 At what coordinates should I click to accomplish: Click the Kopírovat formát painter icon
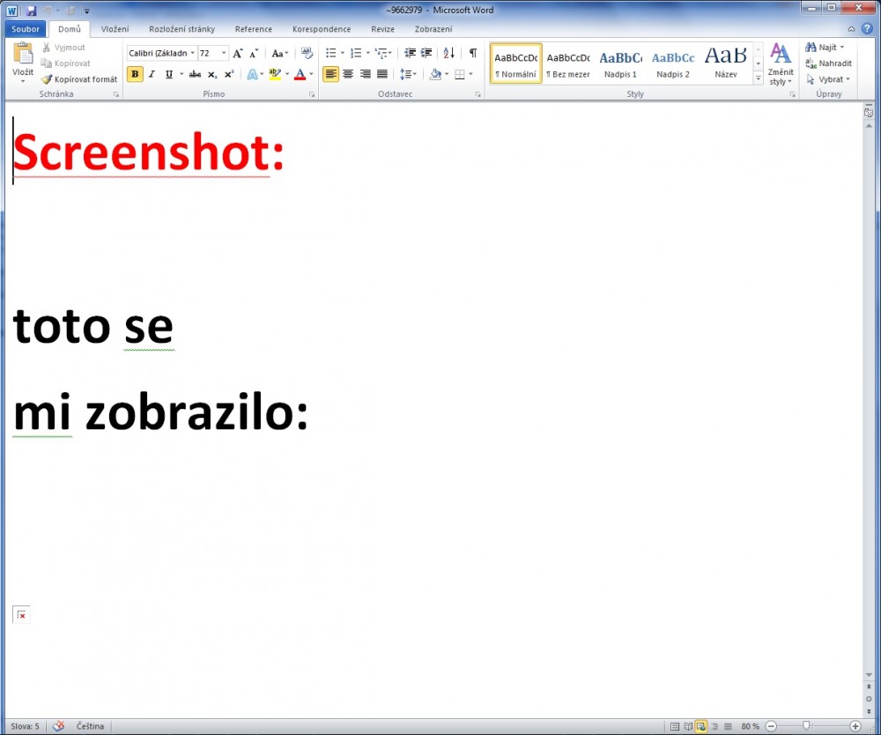point(47,79)
